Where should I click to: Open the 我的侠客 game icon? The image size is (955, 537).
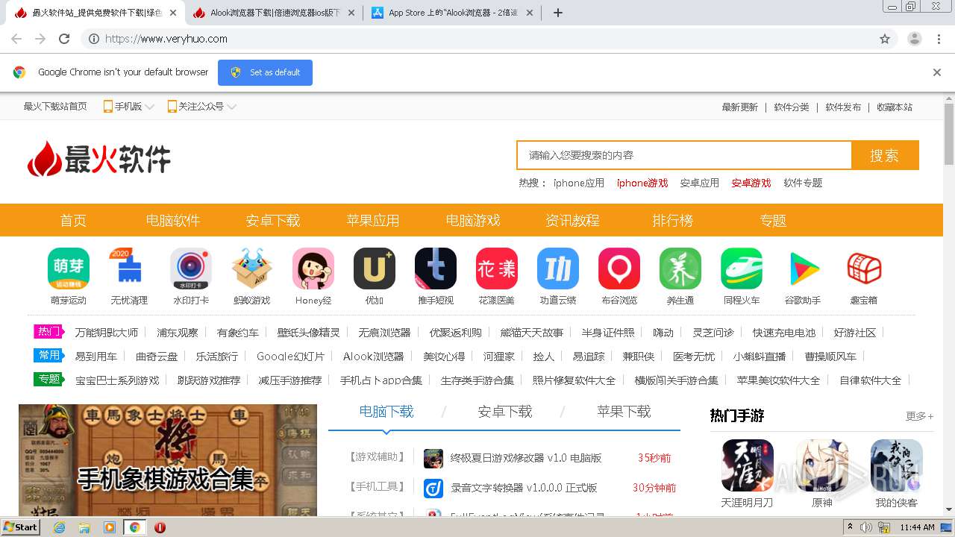click(x=897, y=465)
